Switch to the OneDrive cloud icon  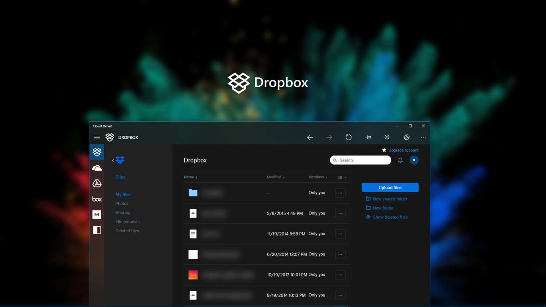(97, 168)
